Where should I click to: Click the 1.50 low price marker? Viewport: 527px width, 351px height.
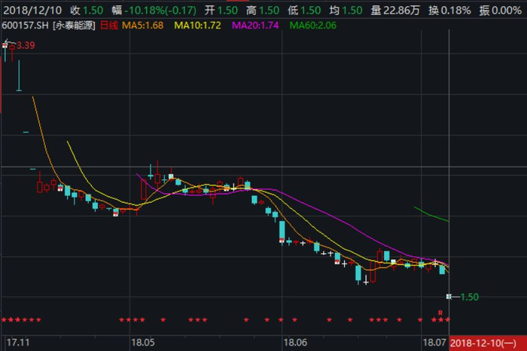[470, 297]
